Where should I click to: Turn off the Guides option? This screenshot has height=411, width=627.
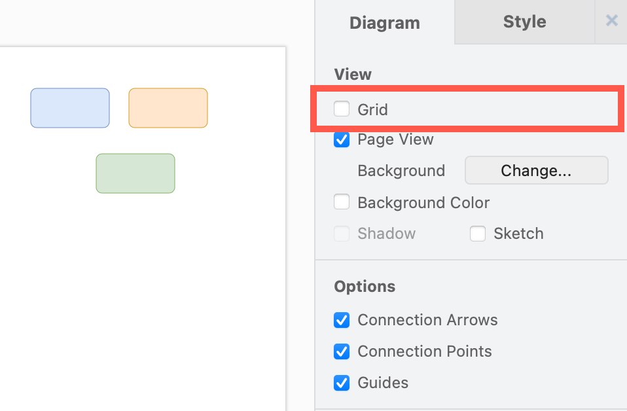341,383
